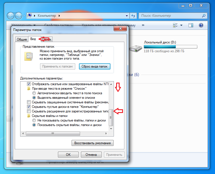Screen dimensions: 215x174
Task: Minimize the Explorer window
Action: pyautogui.click(x=183, y=6)
